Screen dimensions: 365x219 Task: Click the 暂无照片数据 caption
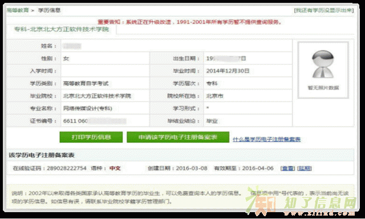(323, 88)
